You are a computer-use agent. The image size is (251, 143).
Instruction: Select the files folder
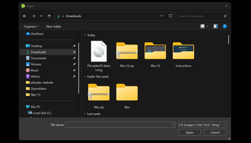point(127,96)
